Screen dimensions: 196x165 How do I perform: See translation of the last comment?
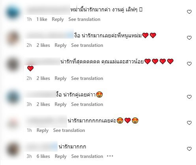pos(87,156)
